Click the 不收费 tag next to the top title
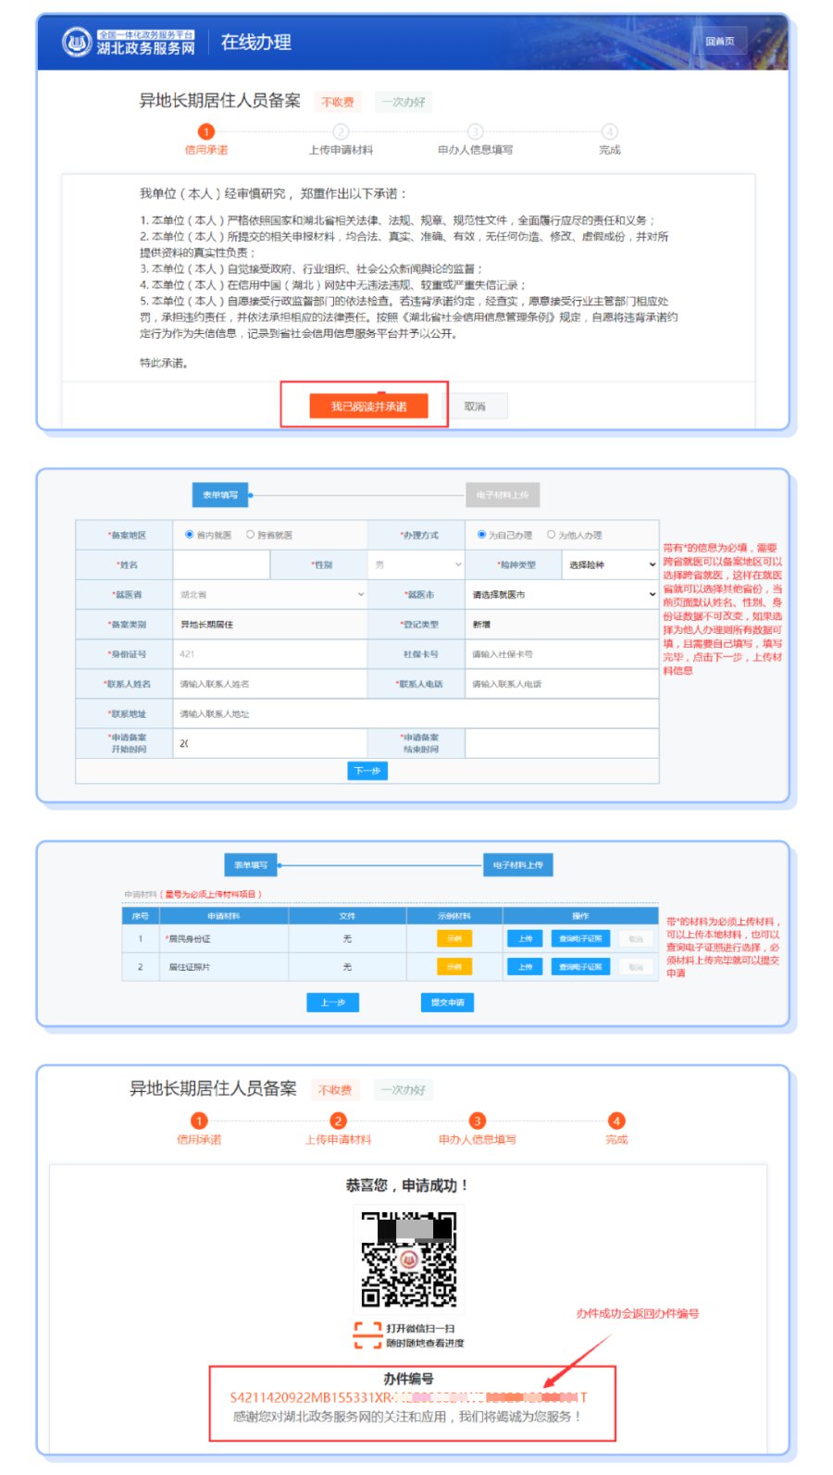The width and height of the screenshot is (833, 1475). pyautogui.click(x=337, y=102)
